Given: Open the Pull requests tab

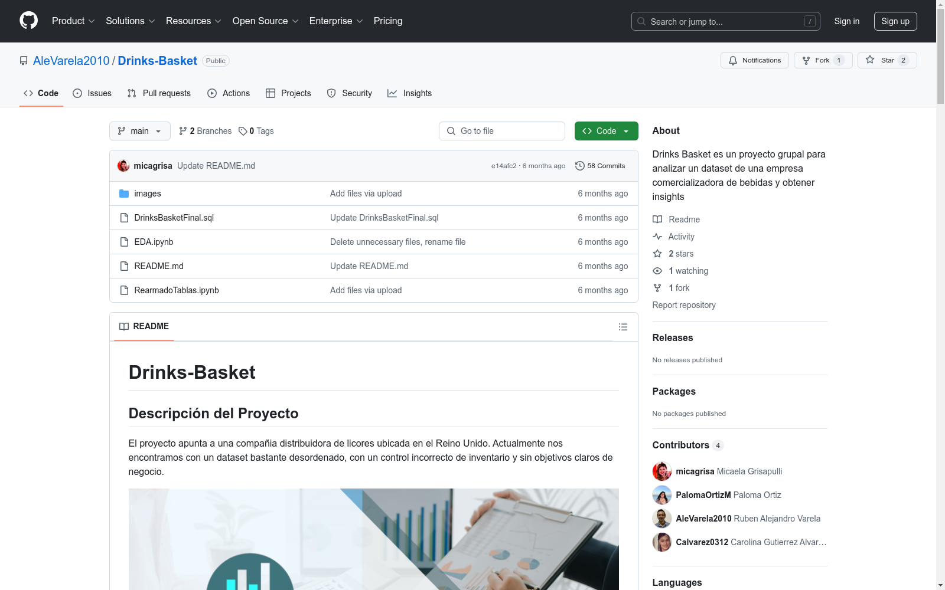Looking at the screenshot, I should [x=159, y=93].
